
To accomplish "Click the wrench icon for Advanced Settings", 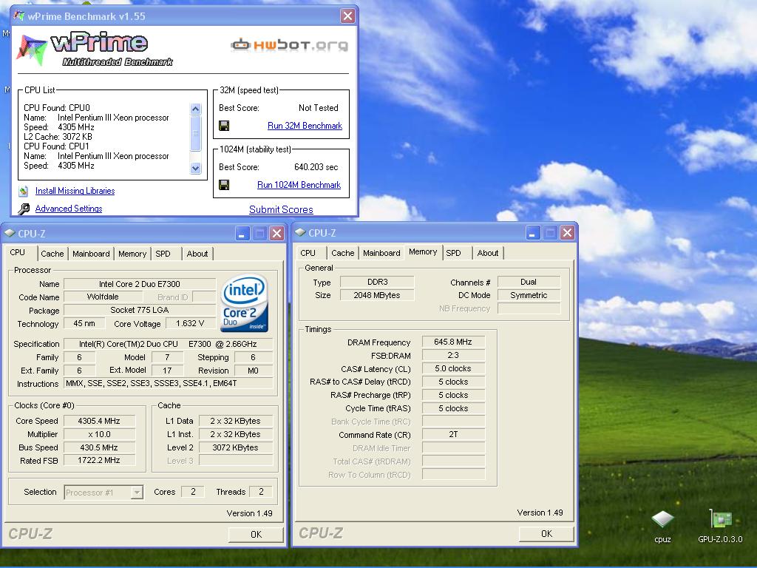I will click(23, 209).
